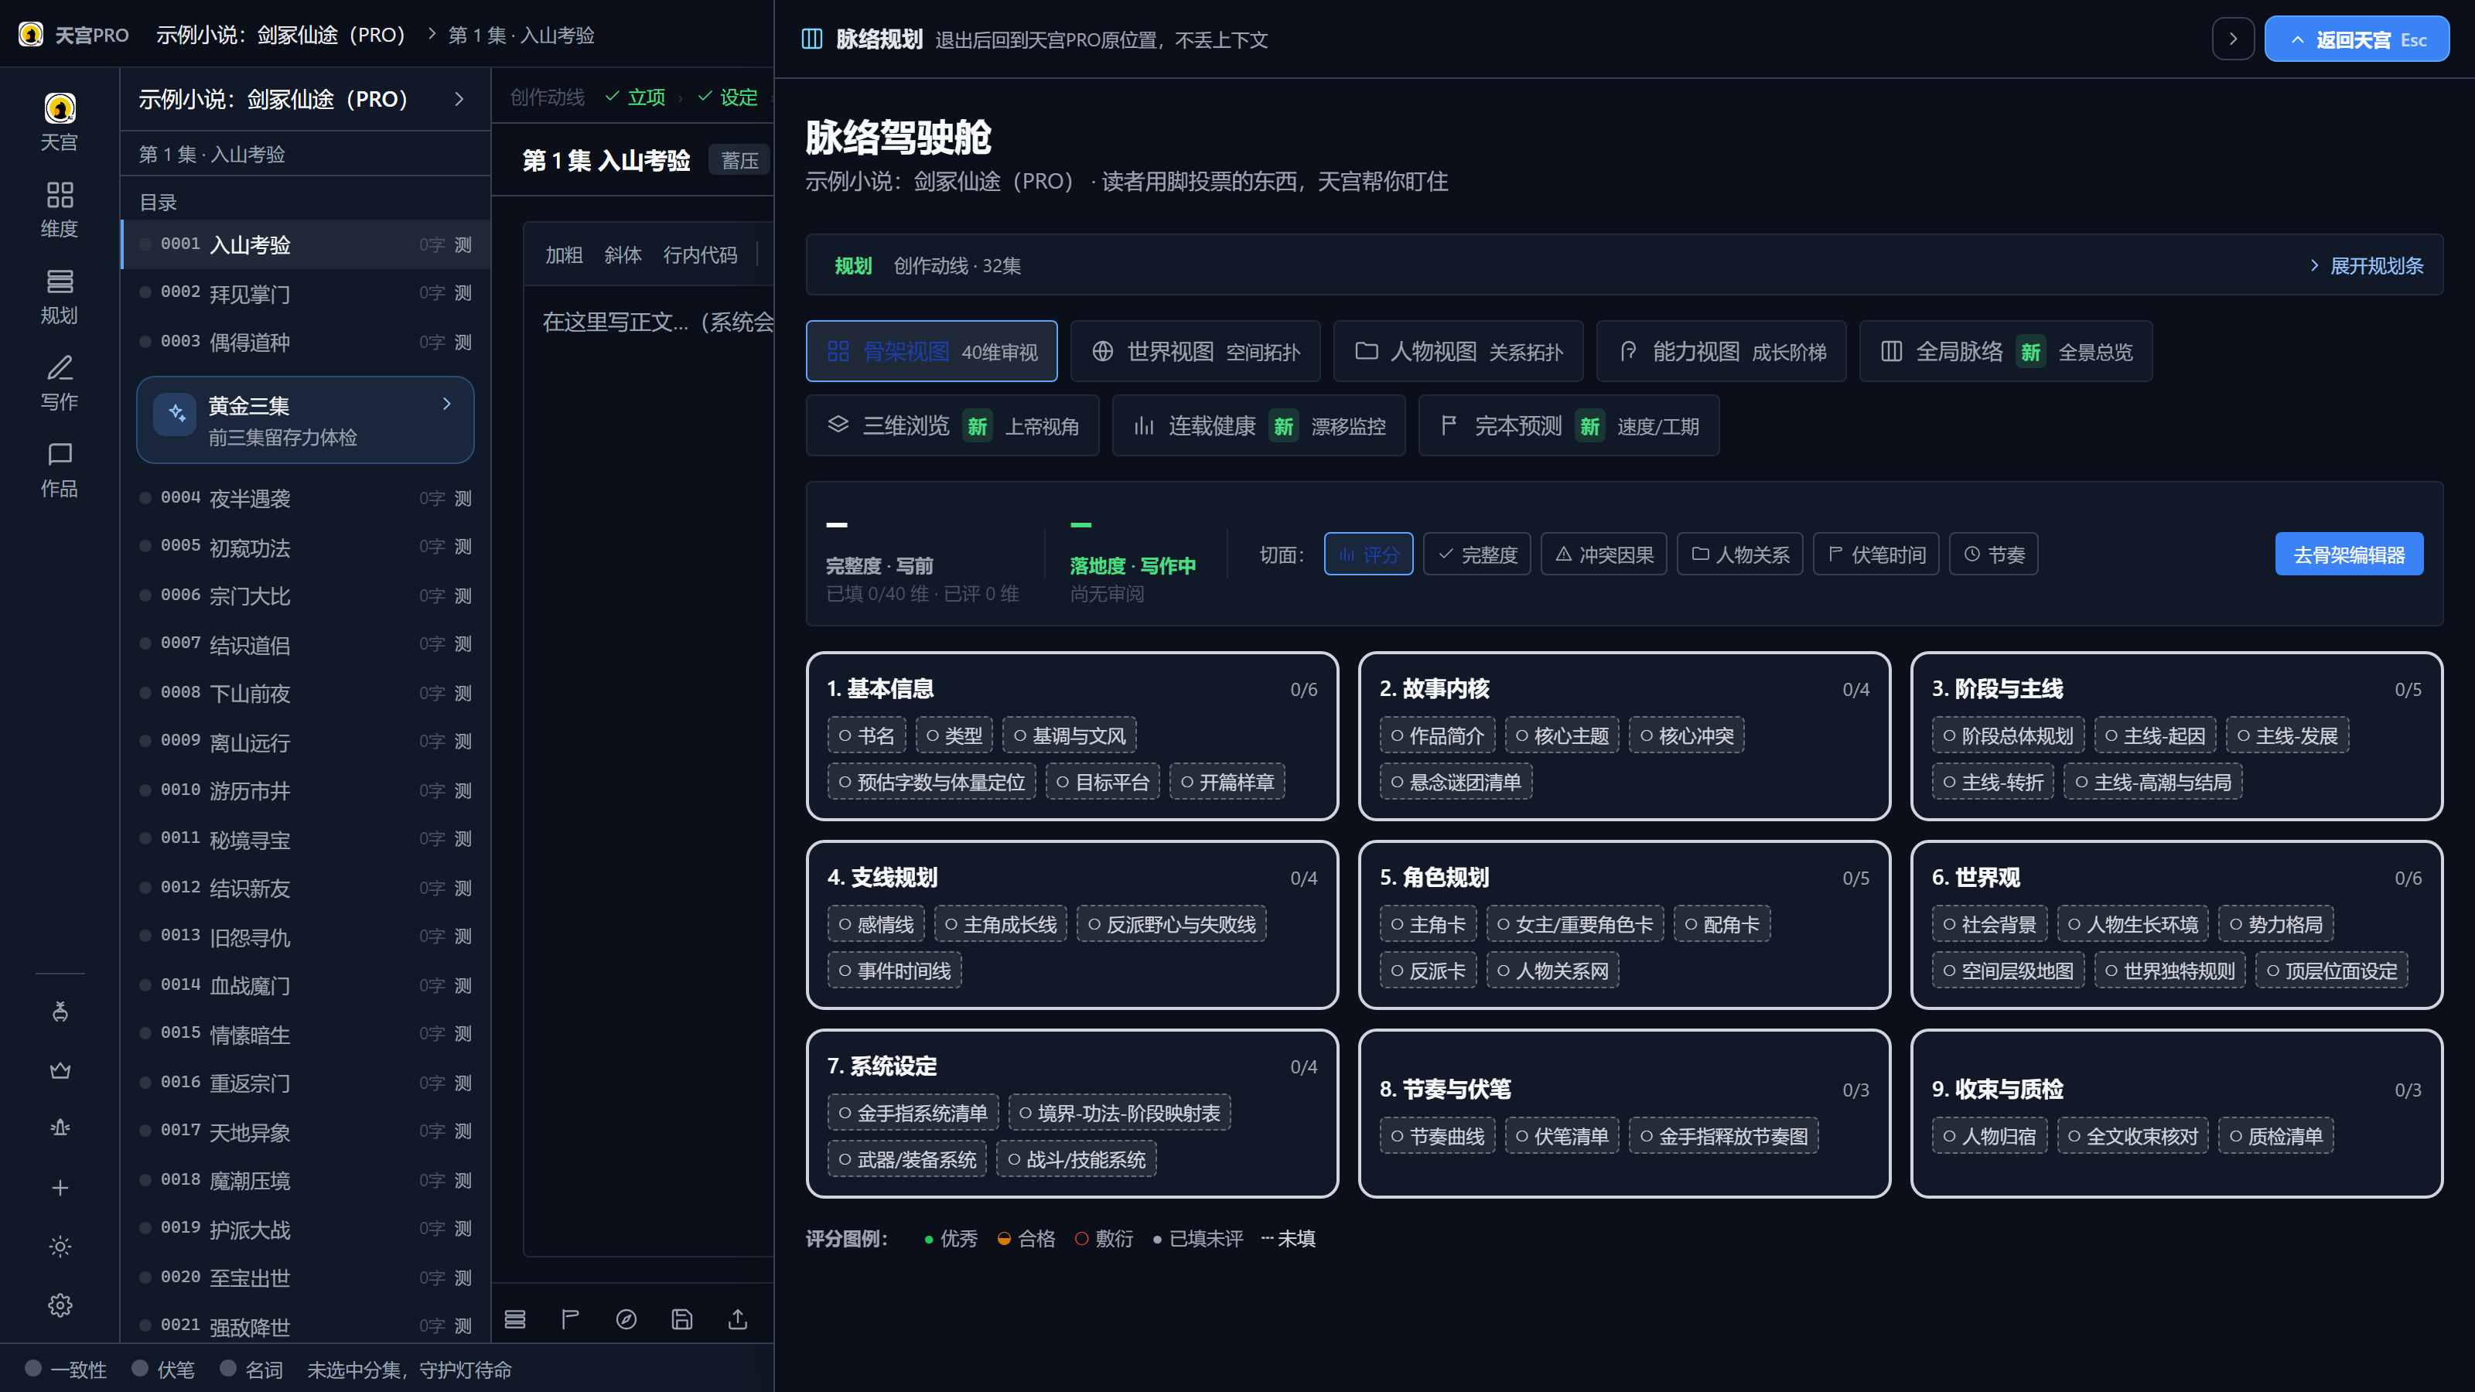Open the 第 1 集 · 入山考验 breadcrumb
This screenshot has width=2475, height=1392.
(522, 35)
